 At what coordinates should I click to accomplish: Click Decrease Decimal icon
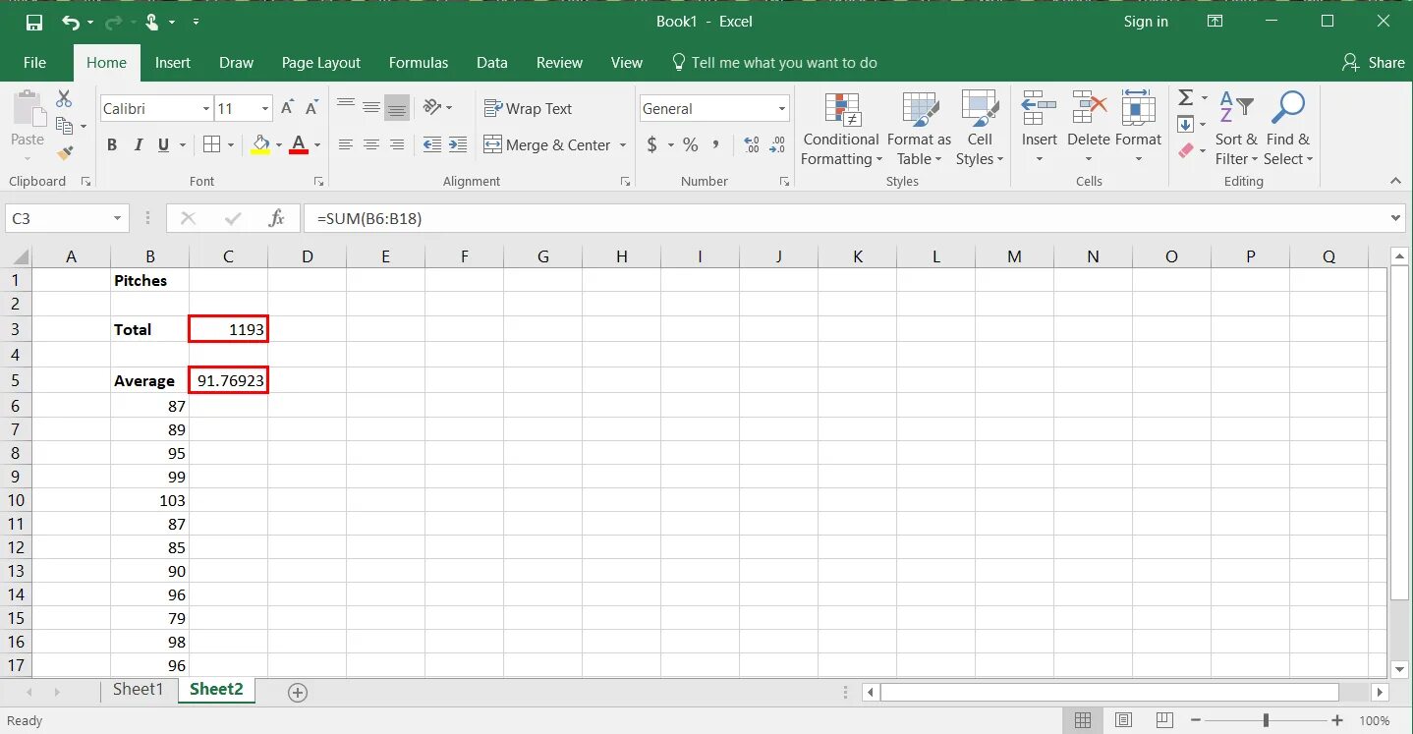[x=777, y=144]
